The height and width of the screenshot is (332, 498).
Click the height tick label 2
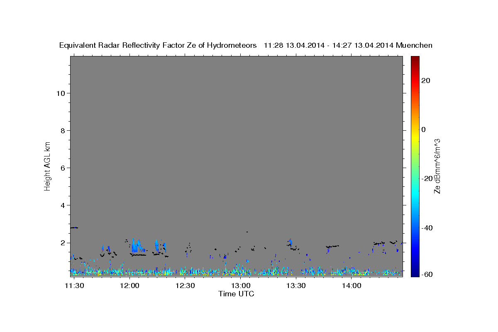(x=63, y=243)
